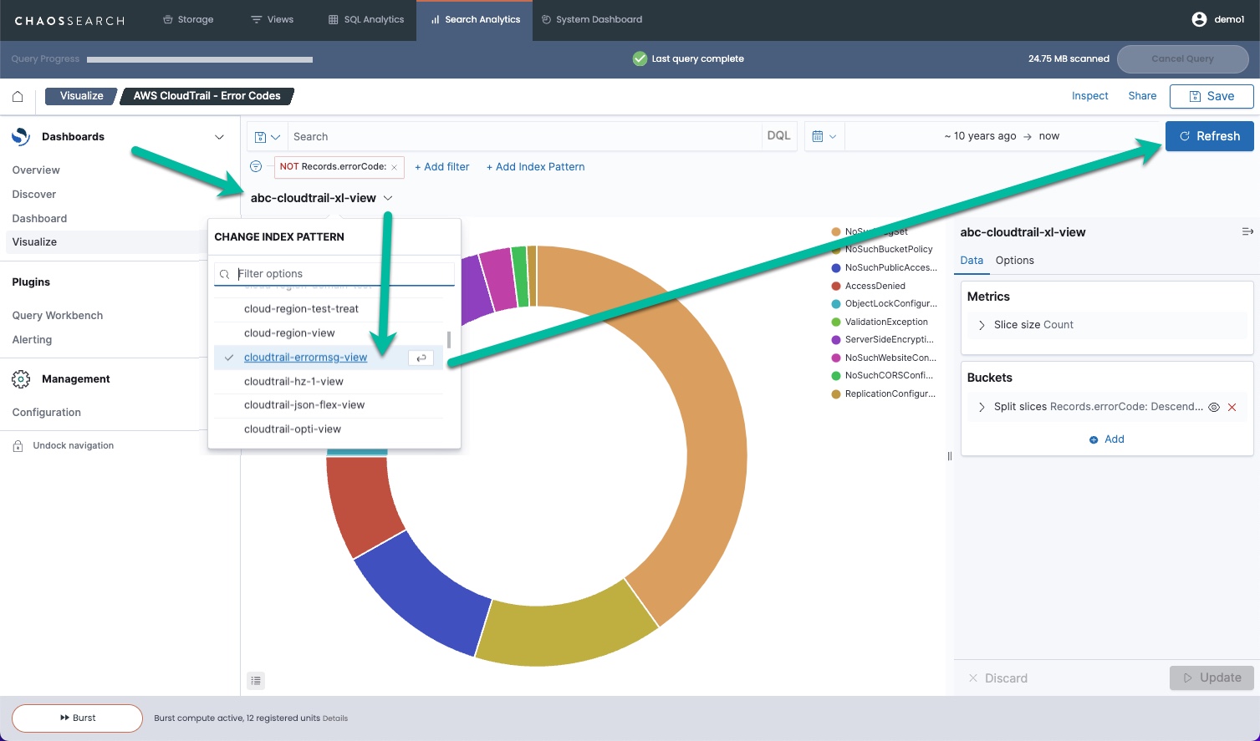
Task: Select cloudtrail-errormsg-view index pattern
Action: [329, 358]
